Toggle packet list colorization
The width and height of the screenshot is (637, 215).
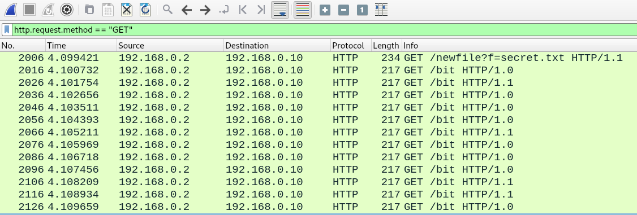point(302,10)
